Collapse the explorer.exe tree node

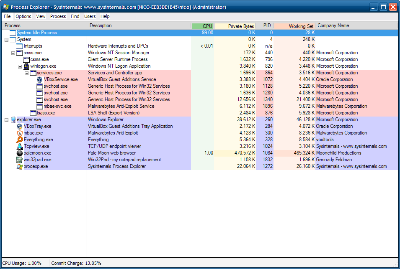tap(6, 120)
